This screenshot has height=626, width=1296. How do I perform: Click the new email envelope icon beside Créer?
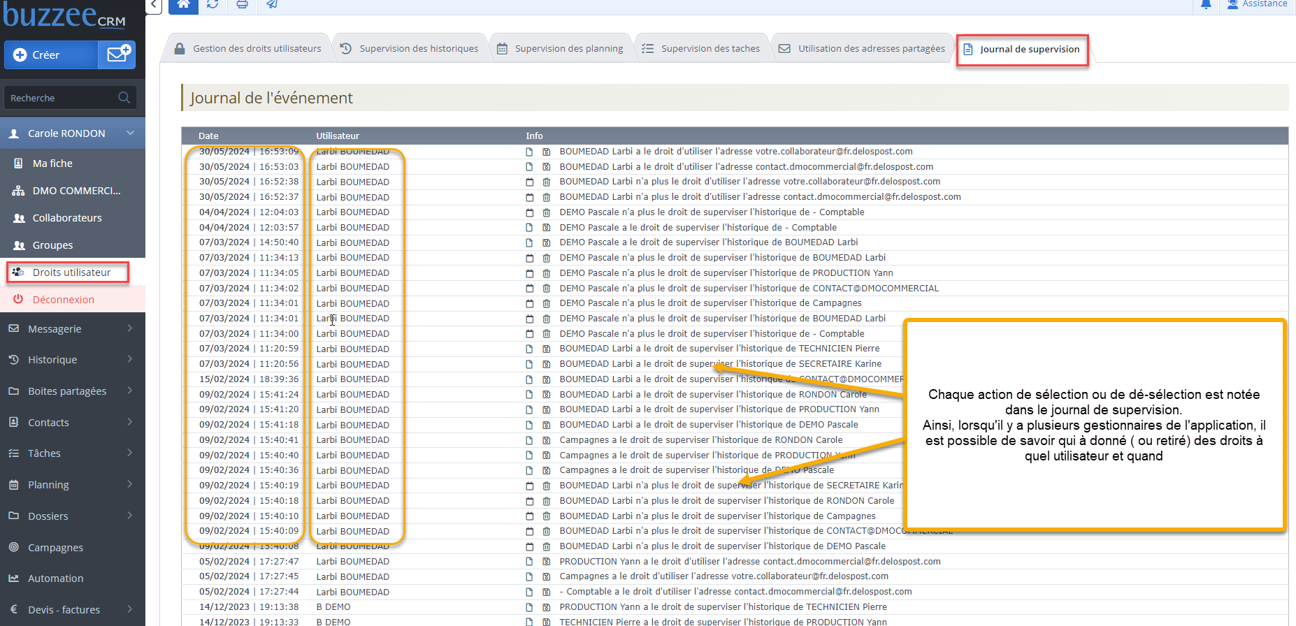(117, 54)
